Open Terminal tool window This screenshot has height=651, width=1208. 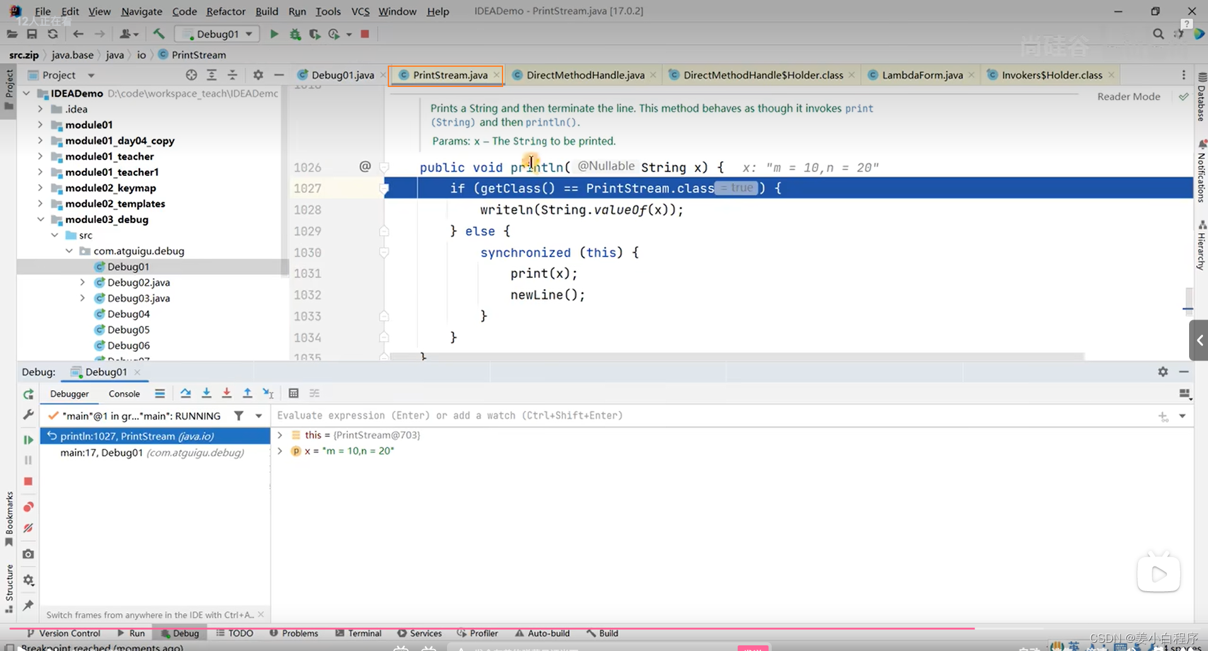(358, 633)
